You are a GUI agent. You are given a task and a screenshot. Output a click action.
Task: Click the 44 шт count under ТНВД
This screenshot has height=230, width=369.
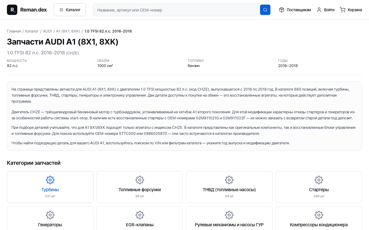click(x=229, y=196)
